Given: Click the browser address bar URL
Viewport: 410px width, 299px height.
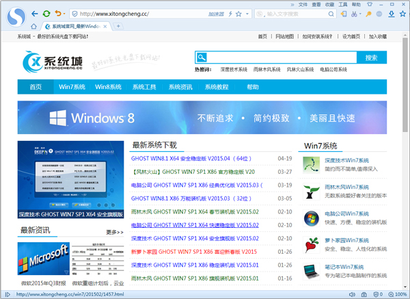Looking at the screenshot, I should (x=114, y=14).
